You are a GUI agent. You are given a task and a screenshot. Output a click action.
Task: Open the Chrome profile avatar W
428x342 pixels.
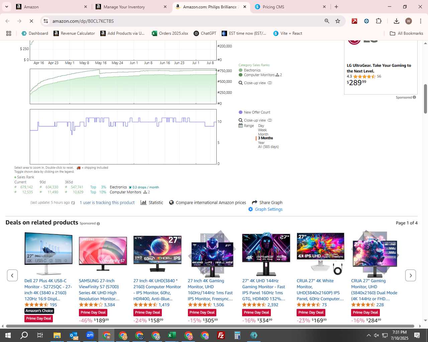click(x=409, y=21)
